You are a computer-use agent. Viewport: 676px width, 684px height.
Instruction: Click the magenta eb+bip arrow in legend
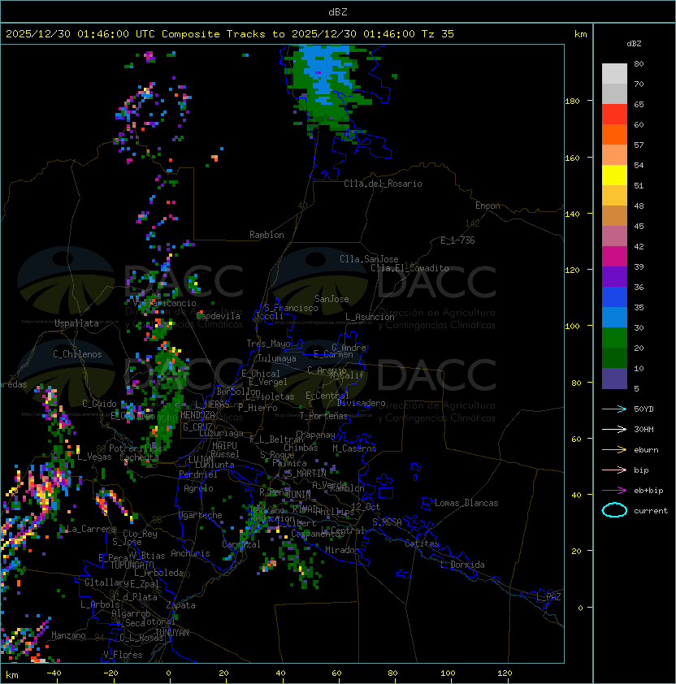pyautogui.click(x=614, y=491)
